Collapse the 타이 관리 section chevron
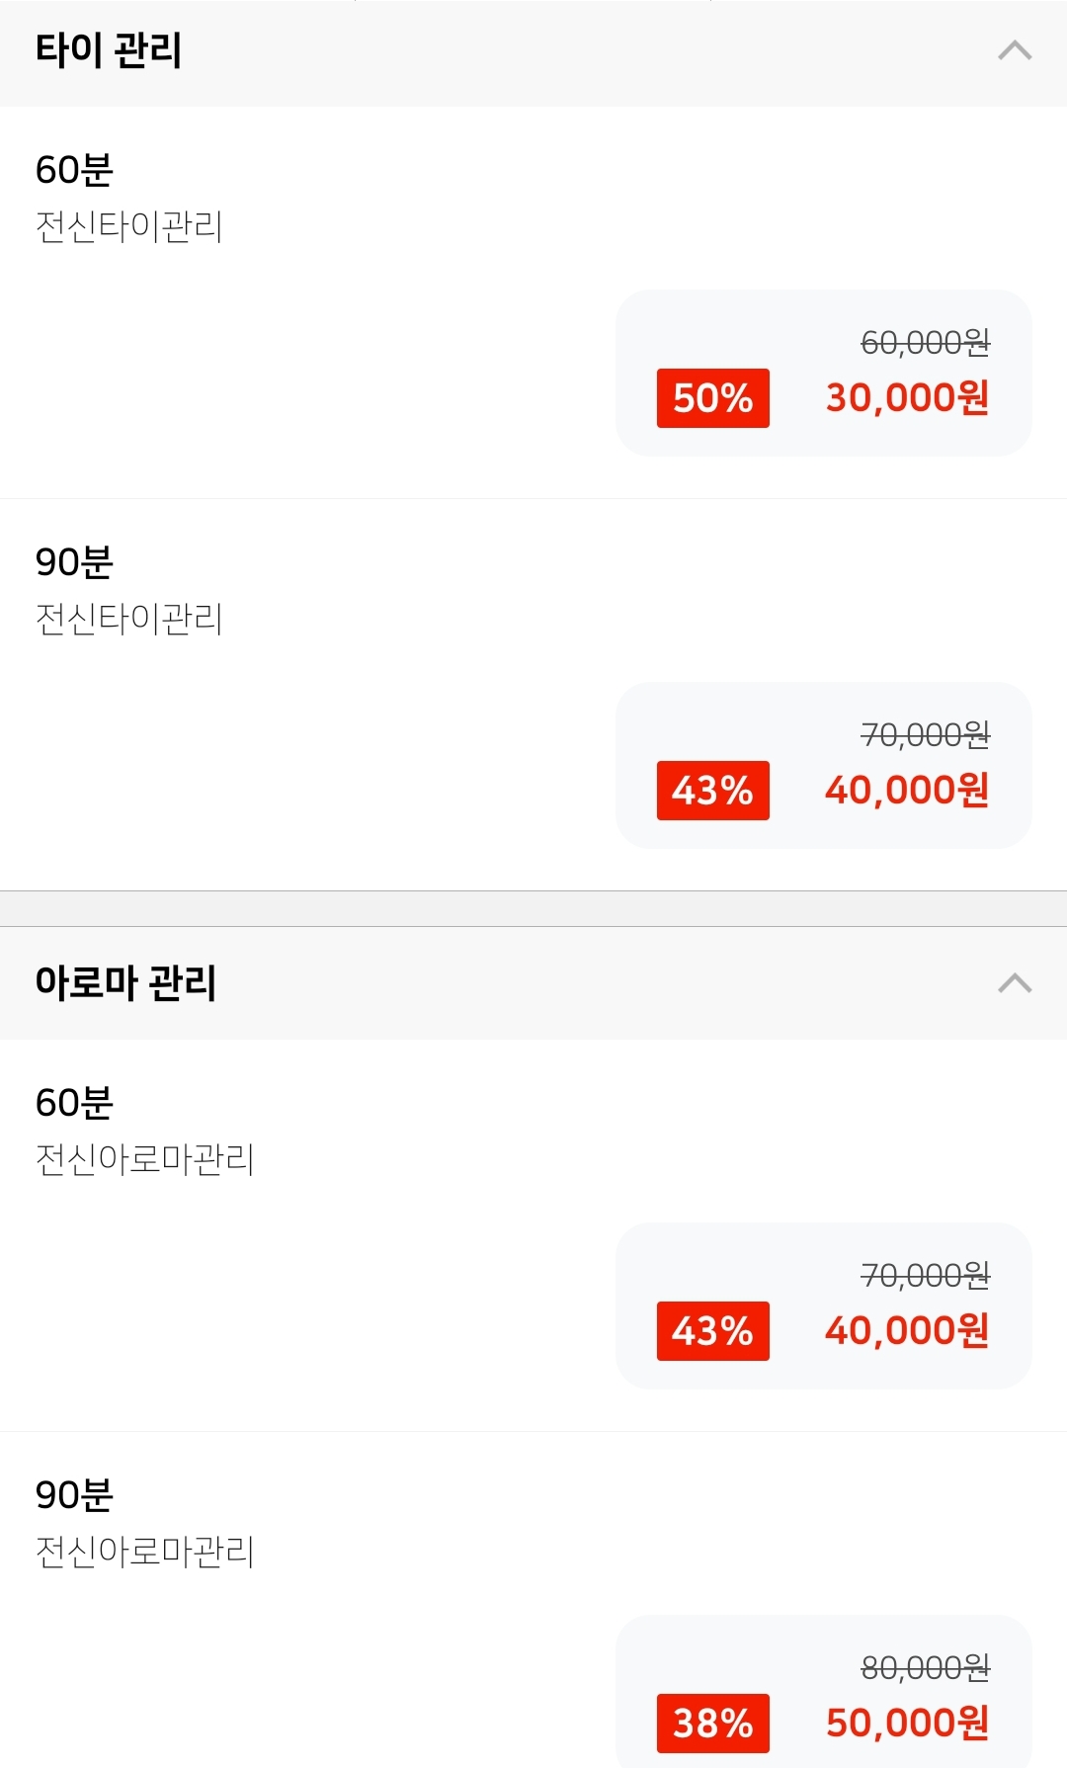 click(1015, 50)
